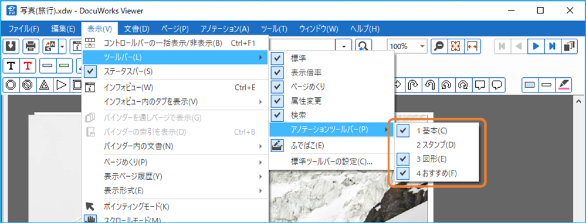Open the 100% zoom level combo box
Viewport: 586px width, 223px height.
(407, 46)
